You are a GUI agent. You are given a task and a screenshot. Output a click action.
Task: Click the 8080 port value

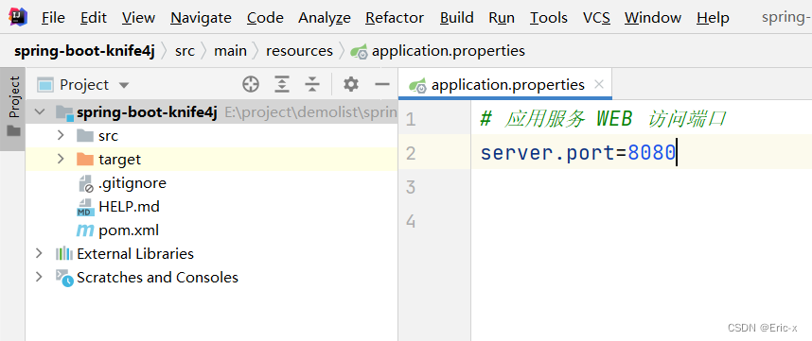(x=651, y=153)
